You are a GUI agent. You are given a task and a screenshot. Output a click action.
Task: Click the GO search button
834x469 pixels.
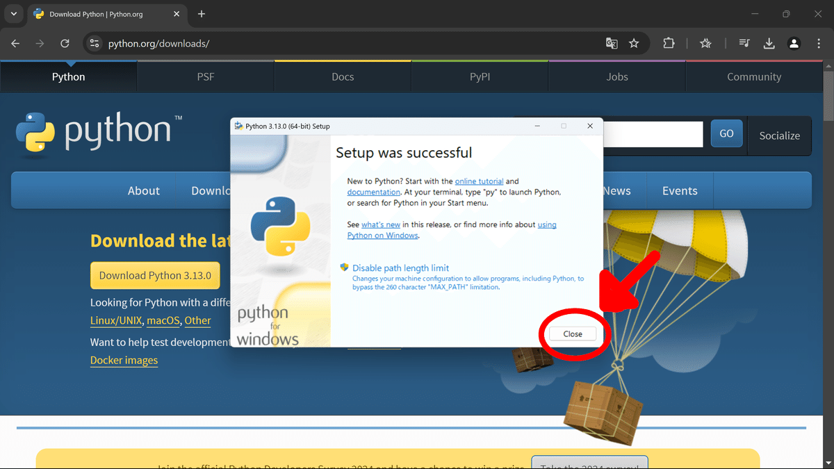coord(726,133)
